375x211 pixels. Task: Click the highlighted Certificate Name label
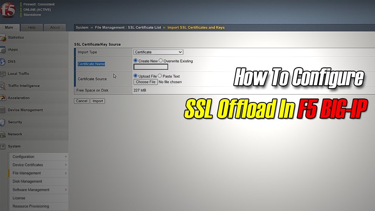point(91,64)
